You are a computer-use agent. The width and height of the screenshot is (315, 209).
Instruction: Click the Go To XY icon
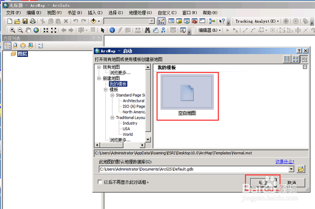click(163, 30)
